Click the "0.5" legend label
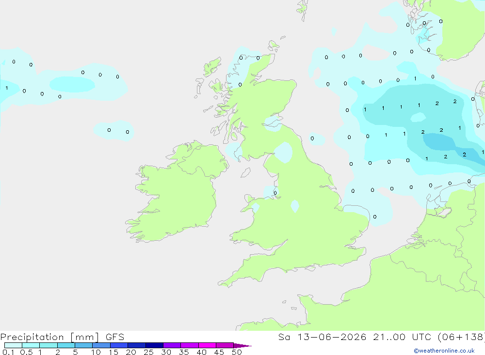Image resolution: width=485 pixels, height=355 pixels. (x=26, y=352)
